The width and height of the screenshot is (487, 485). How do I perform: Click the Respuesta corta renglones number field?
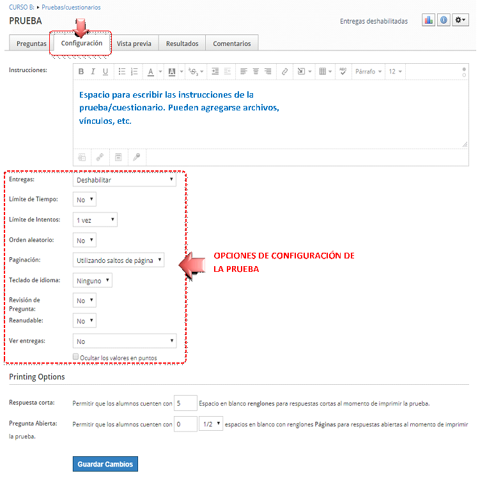click(185, 403)
